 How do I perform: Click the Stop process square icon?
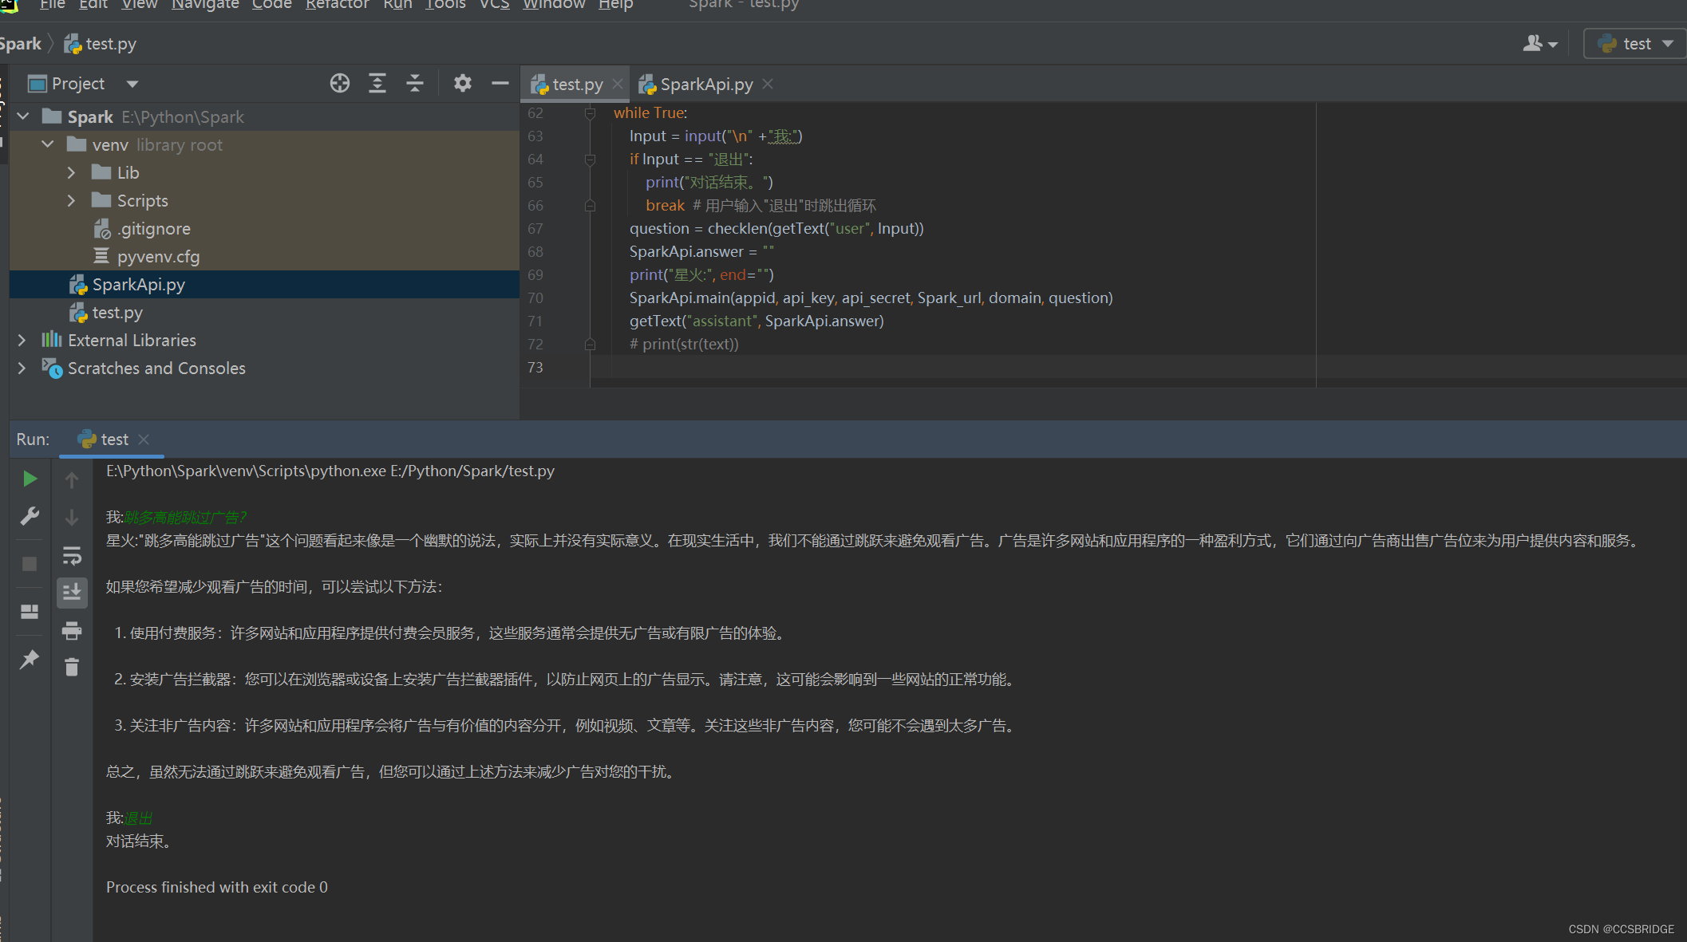point(30,564)
